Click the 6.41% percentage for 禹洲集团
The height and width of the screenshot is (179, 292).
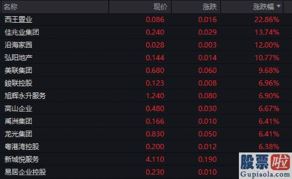[269, 121]
